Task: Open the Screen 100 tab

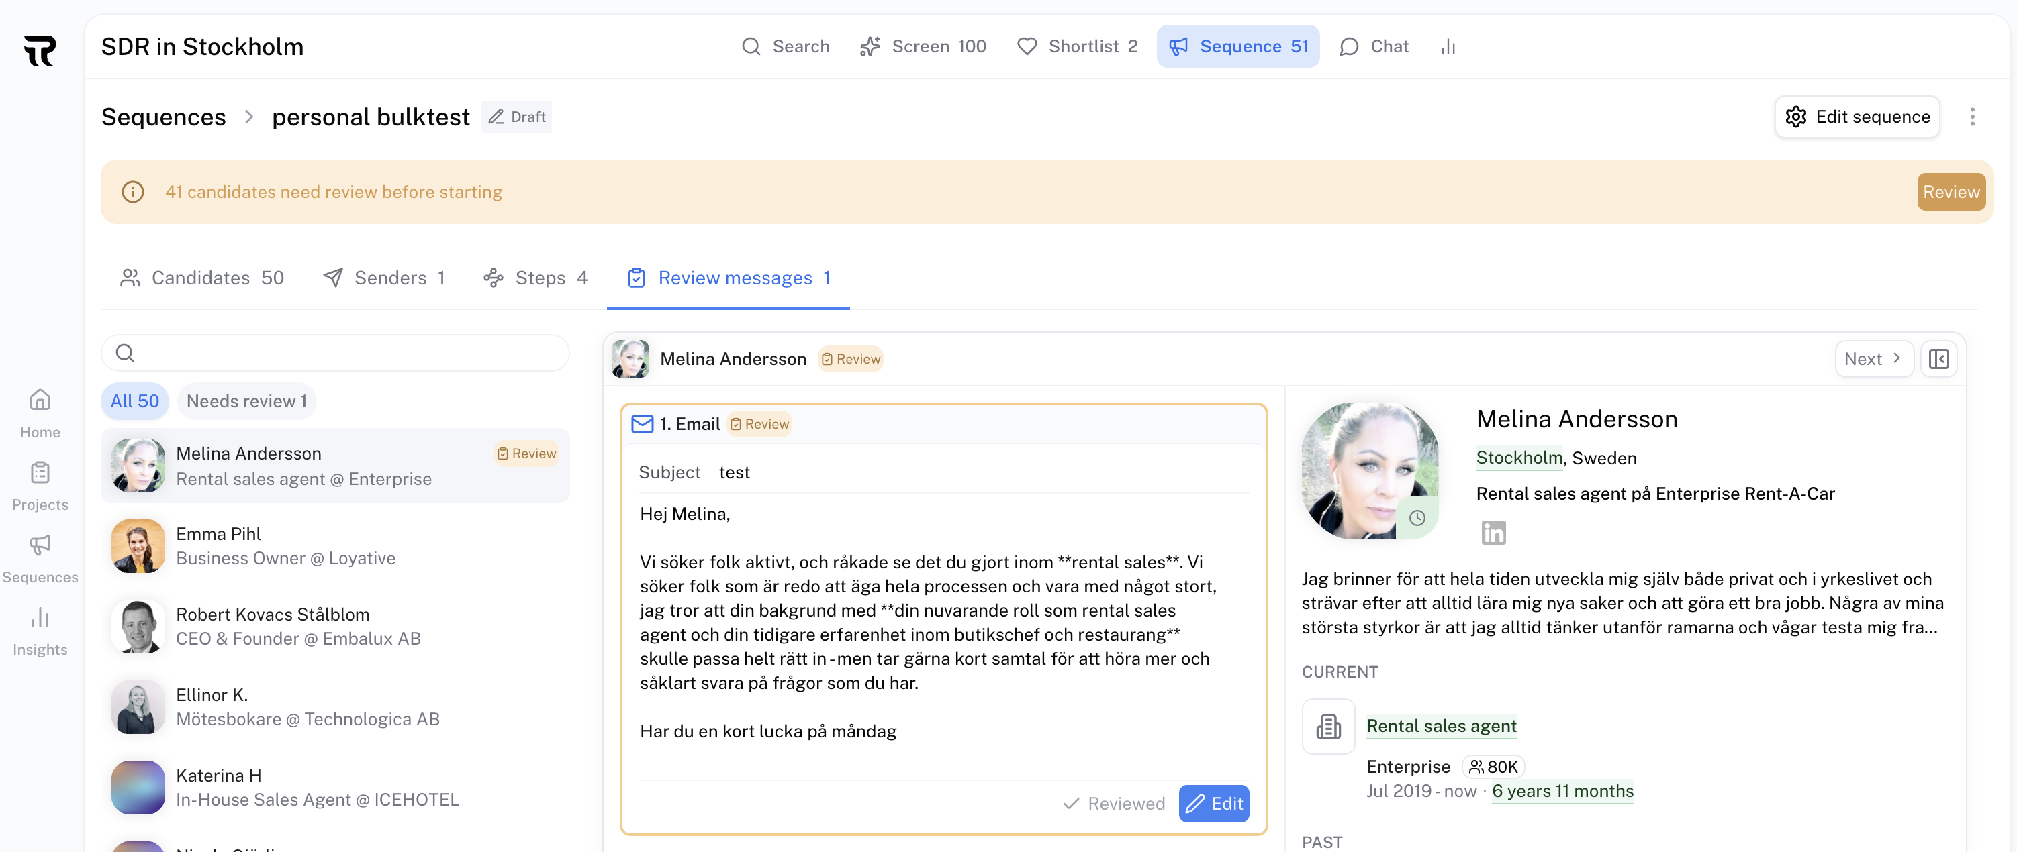Action: [923, 47]
